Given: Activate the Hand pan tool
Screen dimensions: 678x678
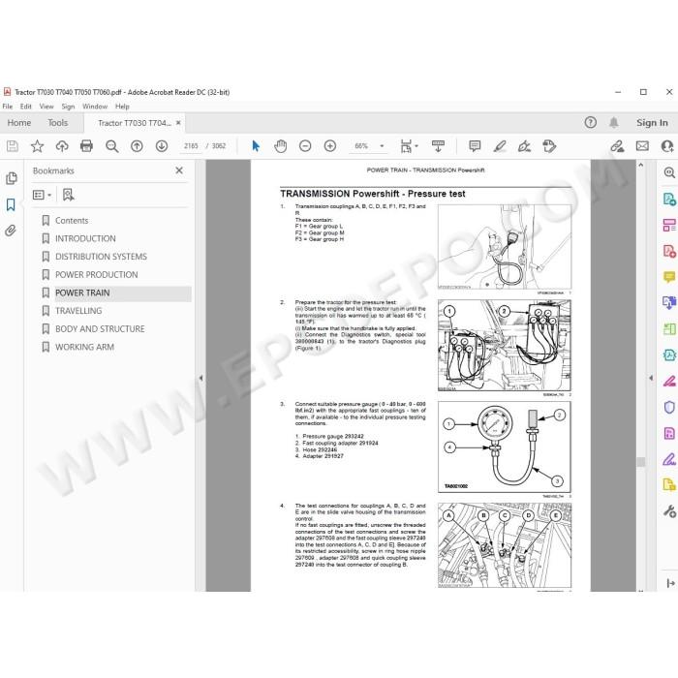Looking at the screenshot, I should [280, 146].
